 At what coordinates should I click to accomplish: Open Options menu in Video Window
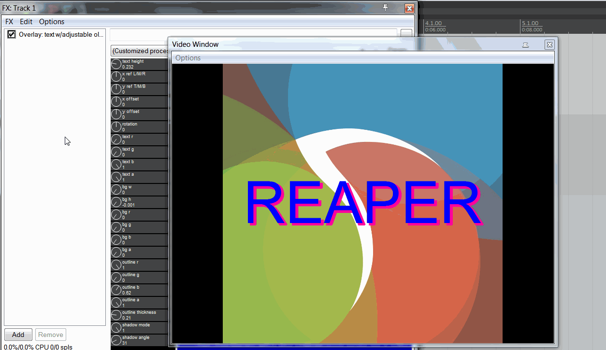click(x=188, y=58)
